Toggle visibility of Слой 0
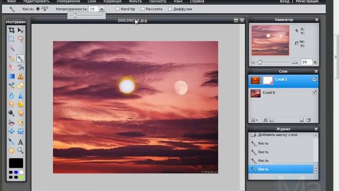The width and height of the screenshot is (339, 191). (314, 92)
